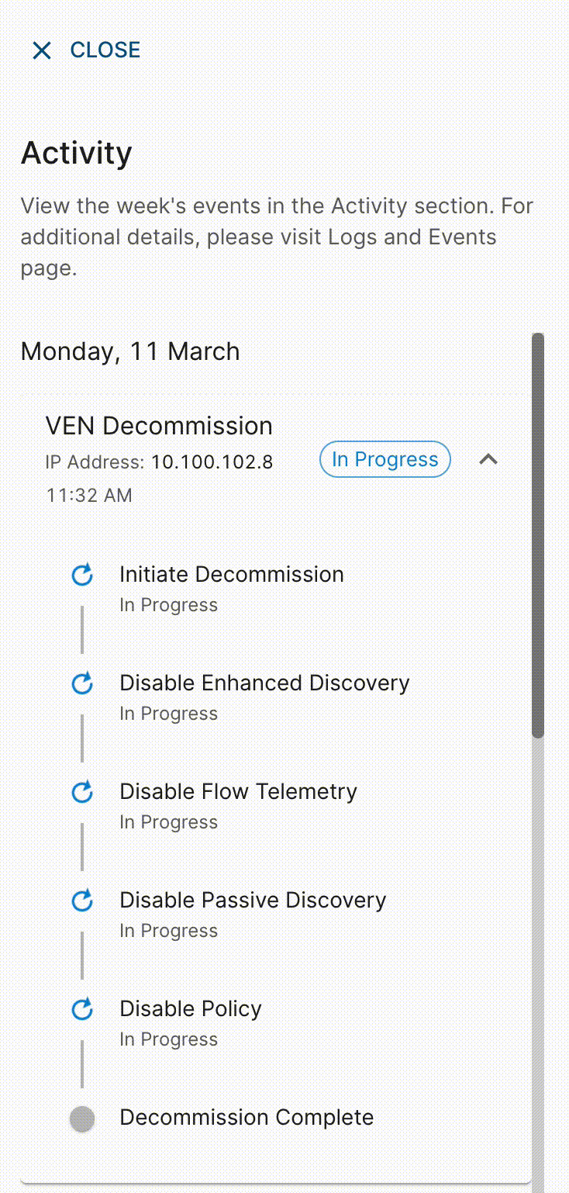This screenshot has width=569, height=1193.
Task: Click the Disable Policy progress icon
Action: click(82, 1009)
